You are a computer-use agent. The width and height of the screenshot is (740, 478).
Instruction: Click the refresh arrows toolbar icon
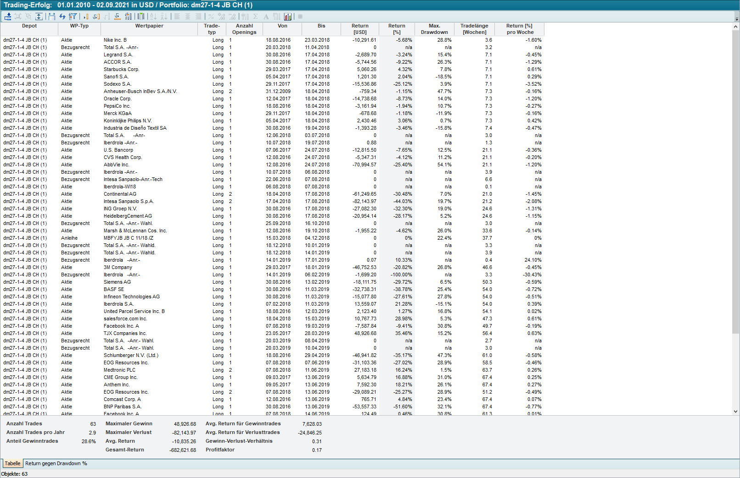click(x=62, y=16)
